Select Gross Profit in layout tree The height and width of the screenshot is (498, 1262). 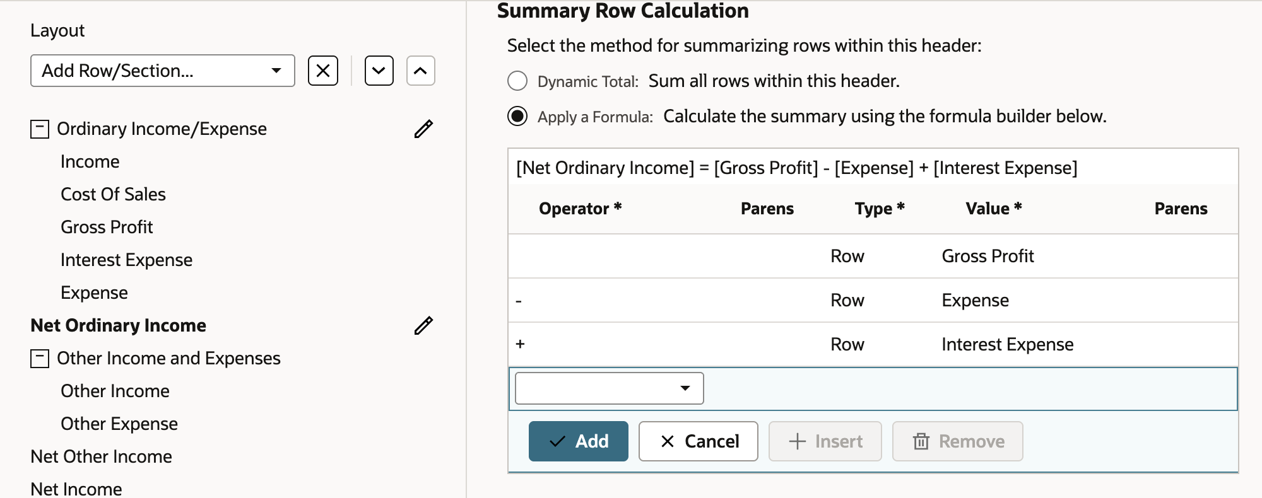pos(107,227)
